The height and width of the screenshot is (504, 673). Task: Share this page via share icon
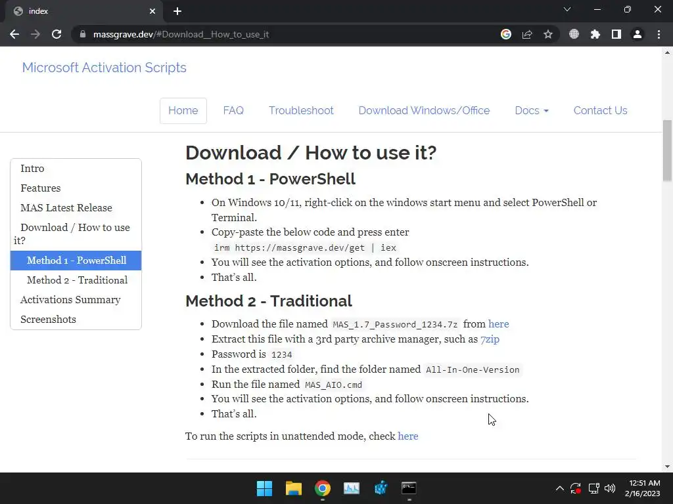tap(527, 34)
